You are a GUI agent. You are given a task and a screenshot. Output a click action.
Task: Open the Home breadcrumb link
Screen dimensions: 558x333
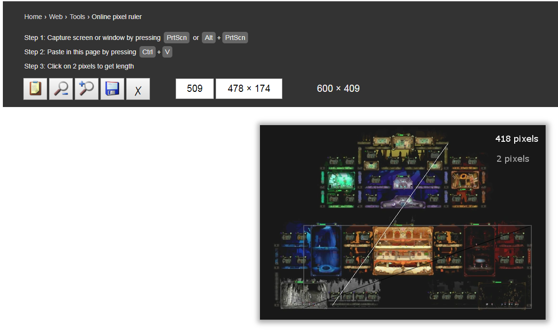[33, 17]
